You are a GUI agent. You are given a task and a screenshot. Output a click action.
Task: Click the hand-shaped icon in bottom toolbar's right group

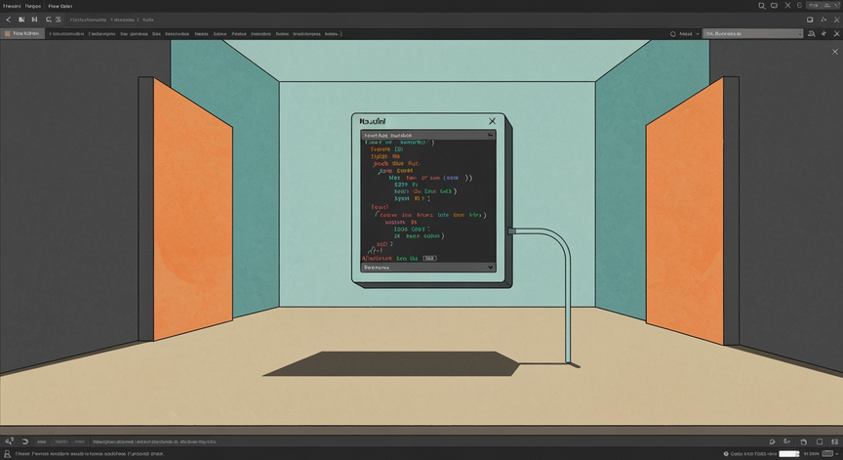[x=804, y=441]
